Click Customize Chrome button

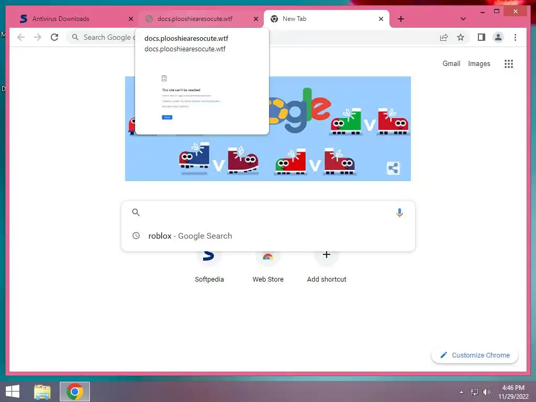(475, 355)
